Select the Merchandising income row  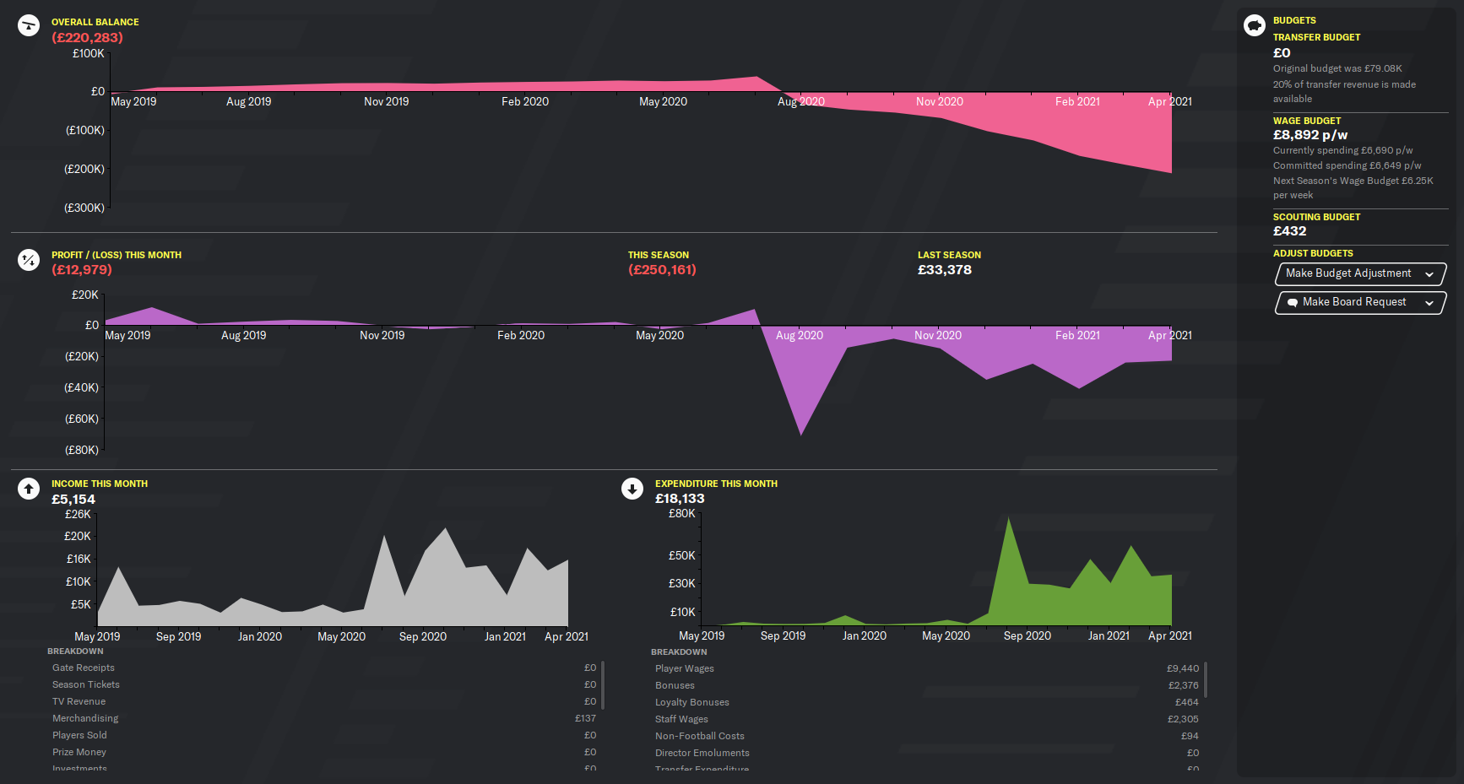tap(324, 718)
